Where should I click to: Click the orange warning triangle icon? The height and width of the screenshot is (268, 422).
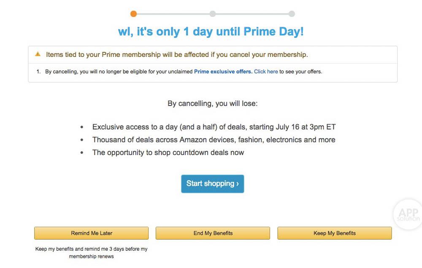pyautogui.click(x=38, y=54)
